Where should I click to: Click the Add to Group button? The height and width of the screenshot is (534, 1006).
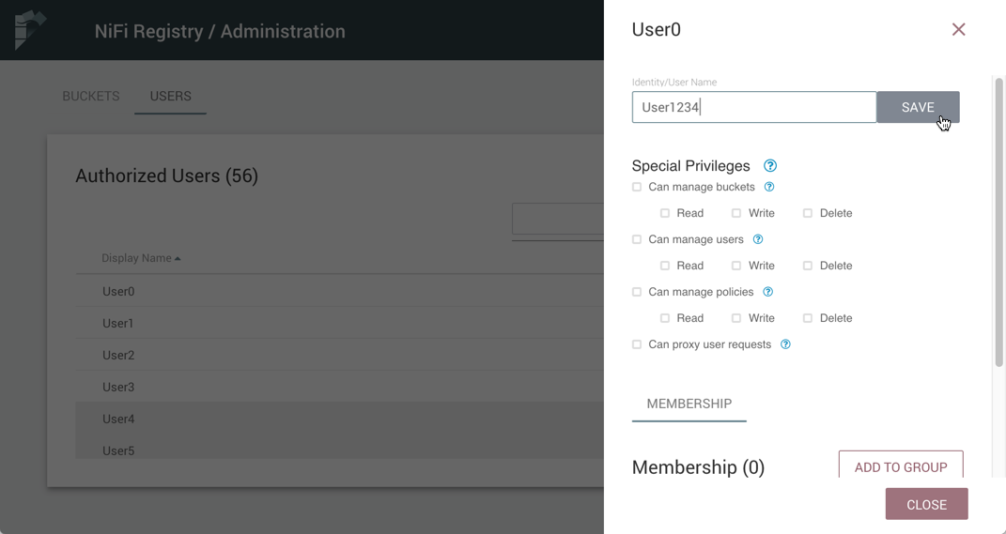coord(900,466)
